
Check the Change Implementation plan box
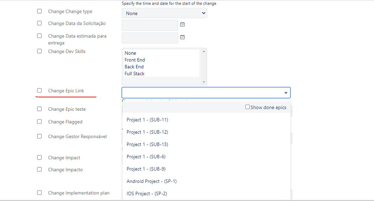click(39, 193)
